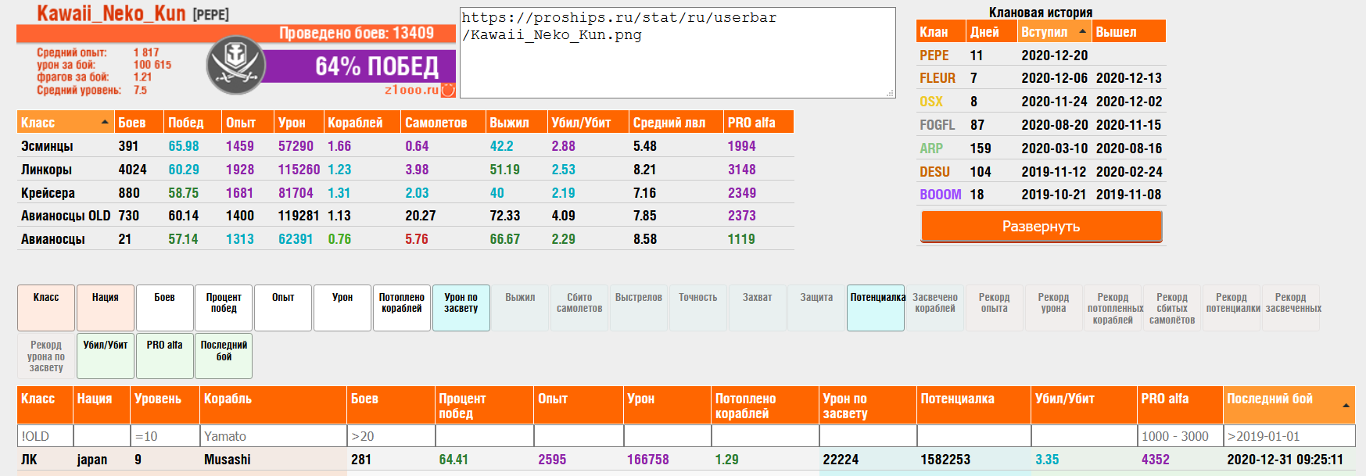Enable the Рекорд сбитых самолётов column button
This screenshot has width=1366, height=476.
coord(1173,308)
